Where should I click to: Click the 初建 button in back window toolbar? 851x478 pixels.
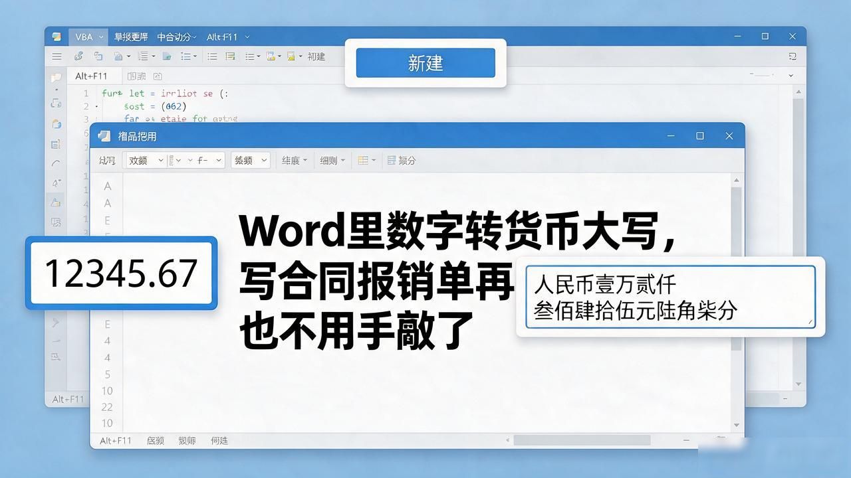(316, 56)
